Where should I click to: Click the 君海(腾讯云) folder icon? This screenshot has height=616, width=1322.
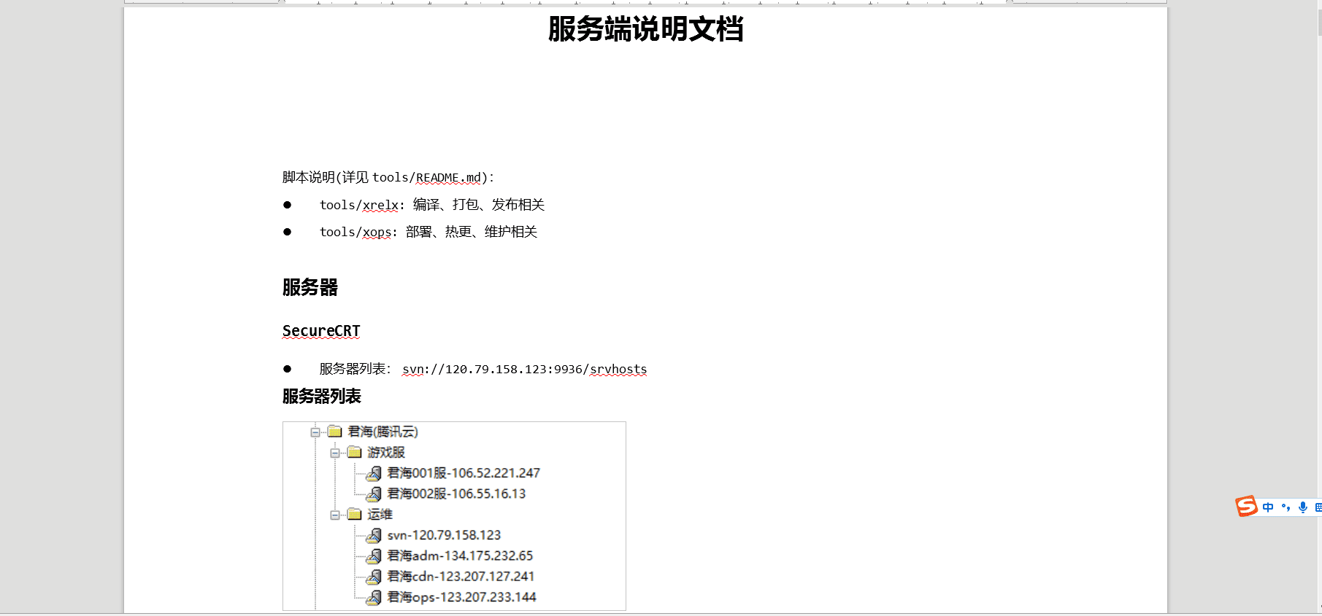(x=335, y=432)
